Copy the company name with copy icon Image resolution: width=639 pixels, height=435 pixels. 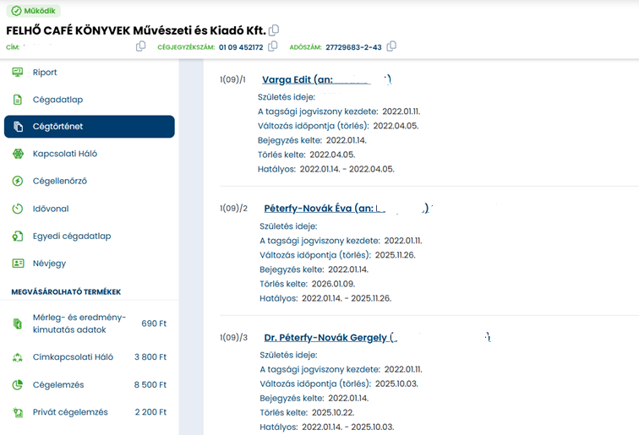click(274, 30)
